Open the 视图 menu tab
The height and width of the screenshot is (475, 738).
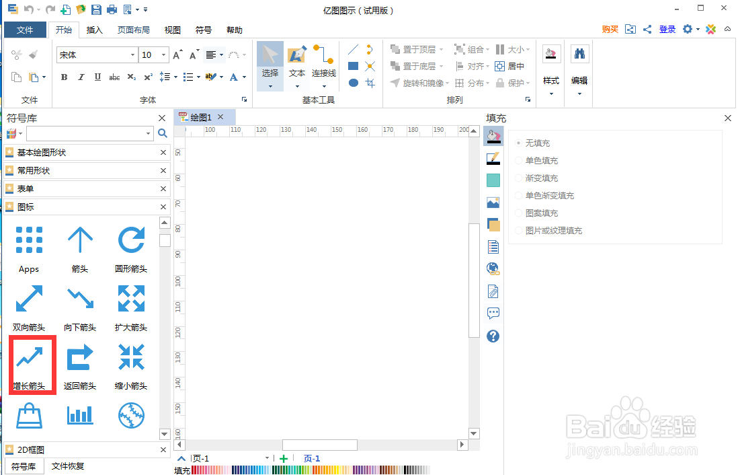(x=171, y=30)
